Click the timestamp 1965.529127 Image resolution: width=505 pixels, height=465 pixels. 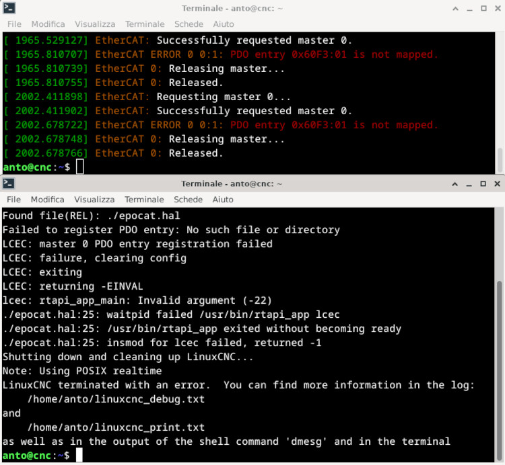pyautogui.click(x=49, y=40)
